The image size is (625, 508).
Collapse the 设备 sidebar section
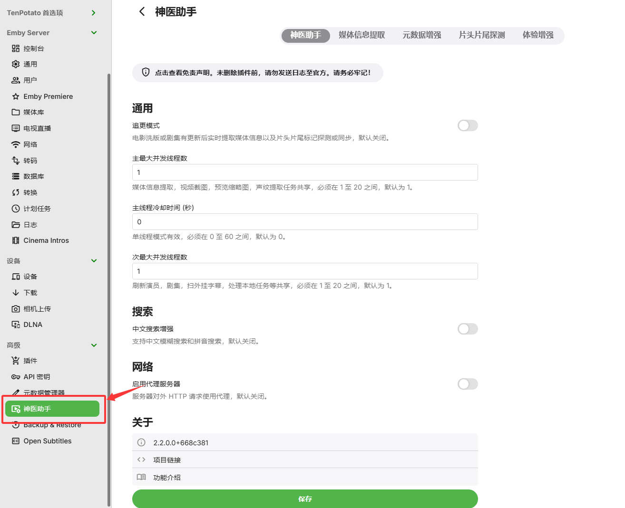click(x=94, y=261)
